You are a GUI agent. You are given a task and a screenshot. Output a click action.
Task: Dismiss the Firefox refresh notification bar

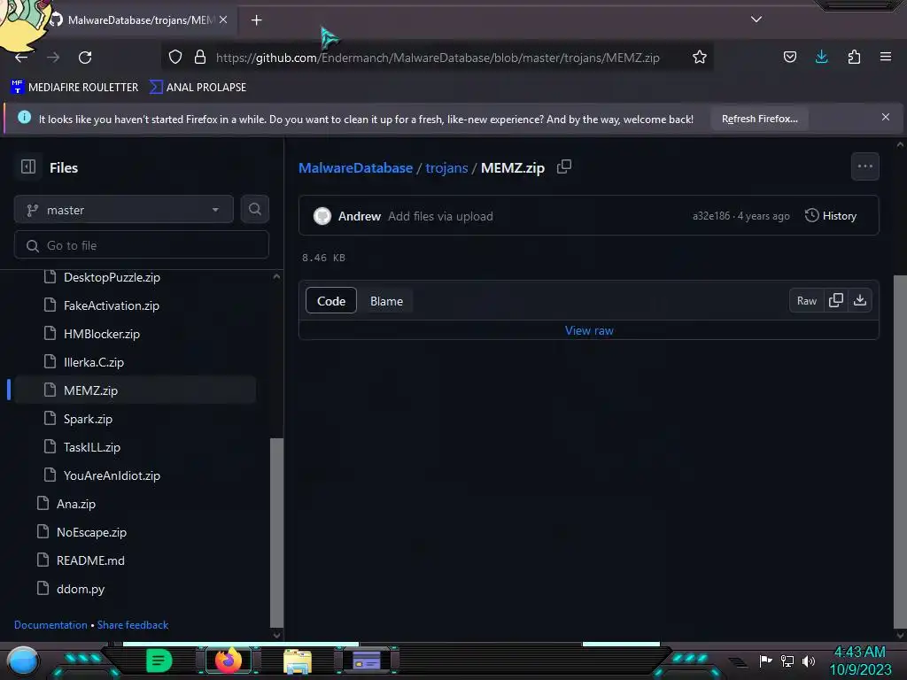[885, 117]
